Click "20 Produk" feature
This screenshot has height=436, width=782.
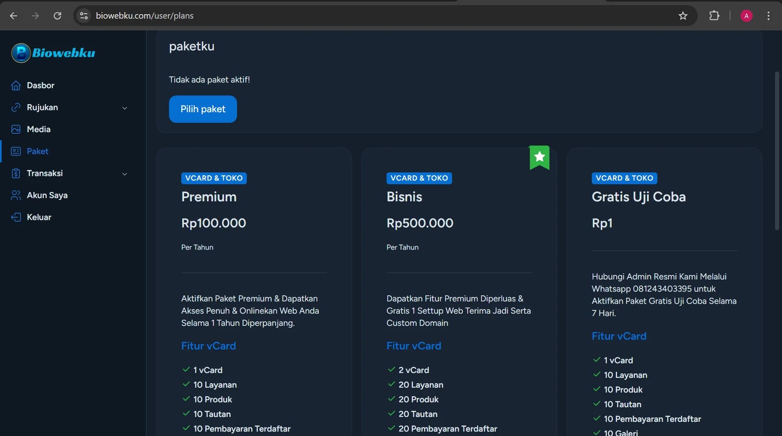[x=418, y=399]
